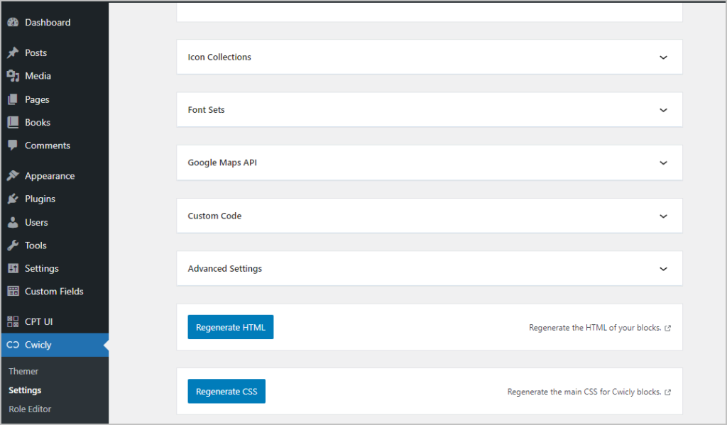Expand the Icon Collections section

coord(663,57)
